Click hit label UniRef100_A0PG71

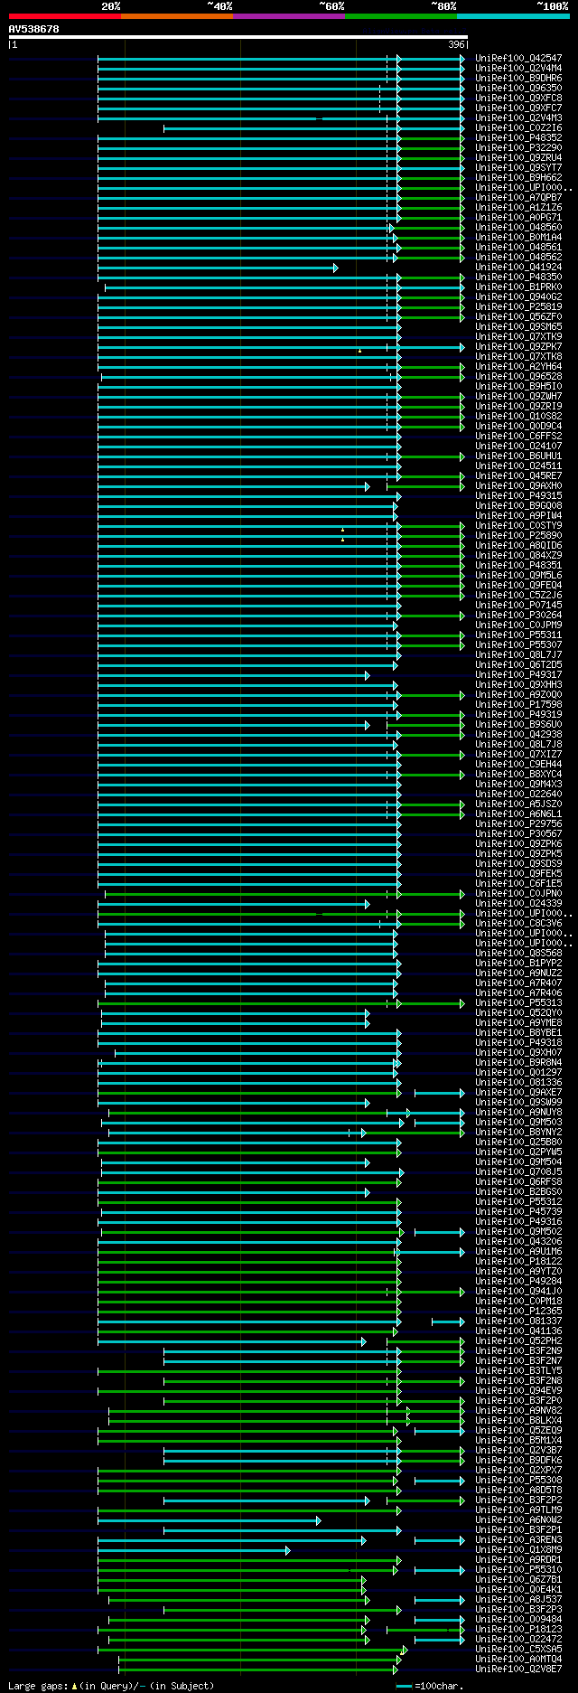(x=518, y=217)
